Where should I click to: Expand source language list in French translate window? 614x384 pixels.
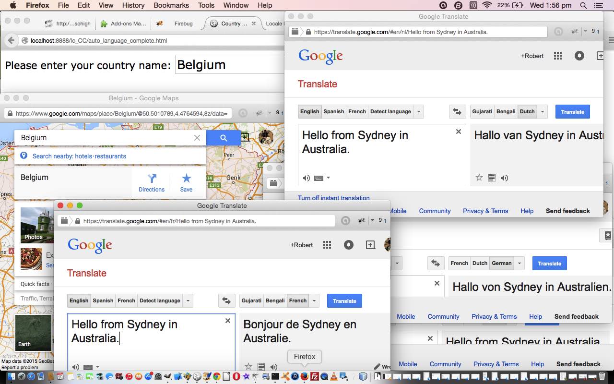(188, 300)
